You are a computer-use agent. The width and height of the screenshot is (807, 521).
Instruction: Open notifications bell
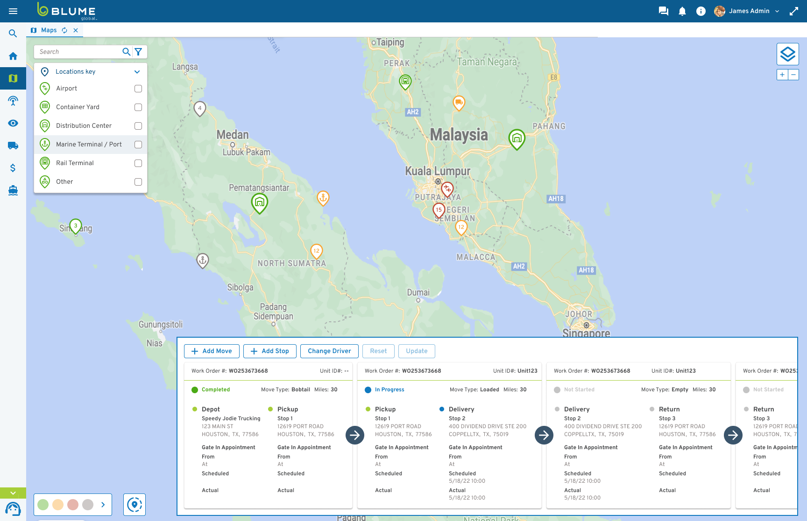point(682,11)
